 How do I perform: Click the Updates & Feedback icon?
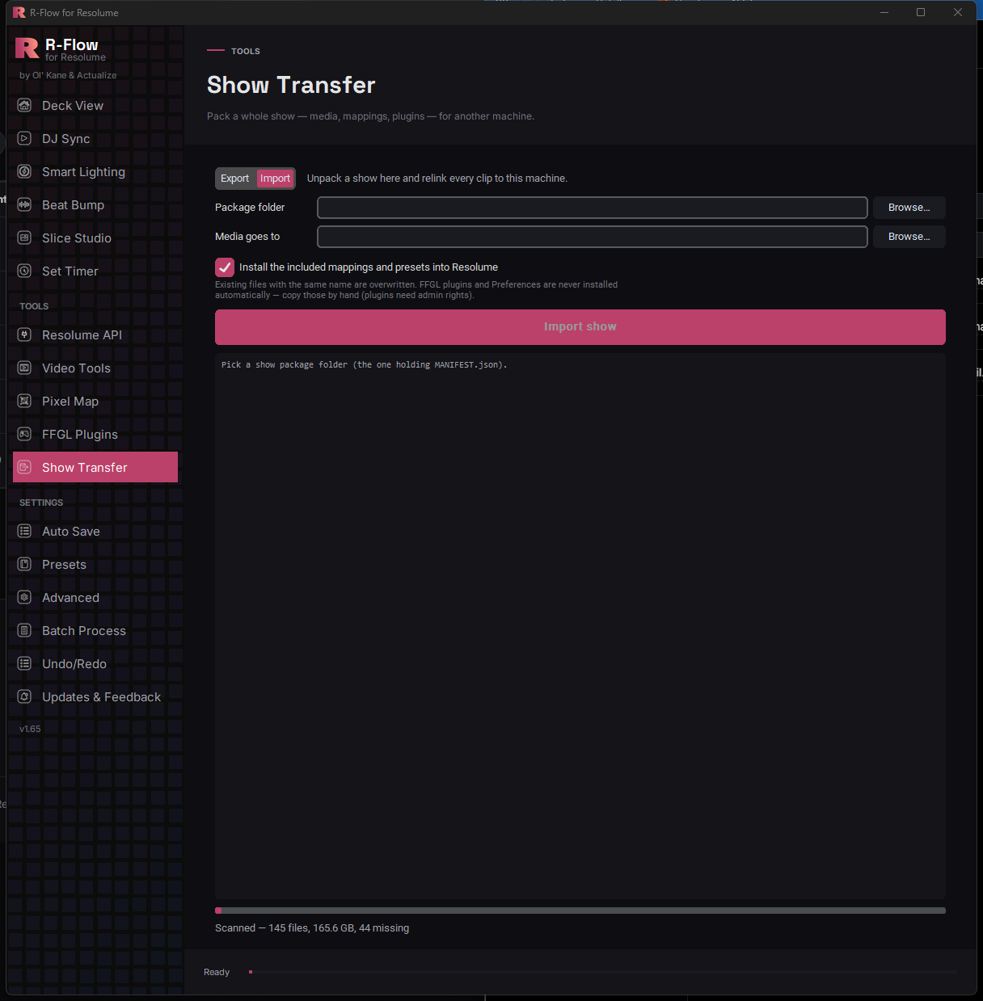(24, 696)
